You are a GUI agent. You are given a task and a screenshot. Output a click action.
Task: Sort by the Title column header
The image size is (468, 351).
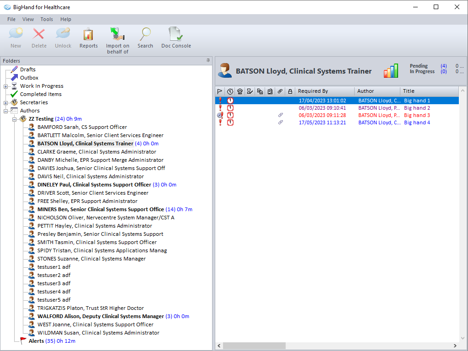click(430, 91)
